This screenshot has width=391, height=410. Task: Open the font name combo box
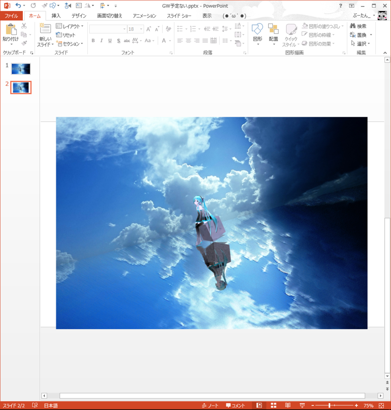[x=108, y=29]
